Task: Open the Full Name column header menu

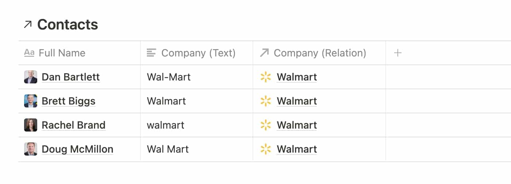Action: (x=62, y=53)
